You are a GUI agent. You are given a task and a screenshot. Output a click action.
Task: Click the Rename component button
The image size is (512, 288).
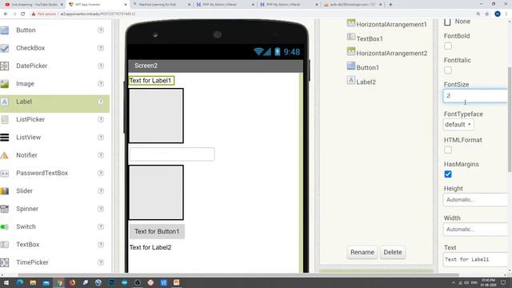[x=362, y=253]
